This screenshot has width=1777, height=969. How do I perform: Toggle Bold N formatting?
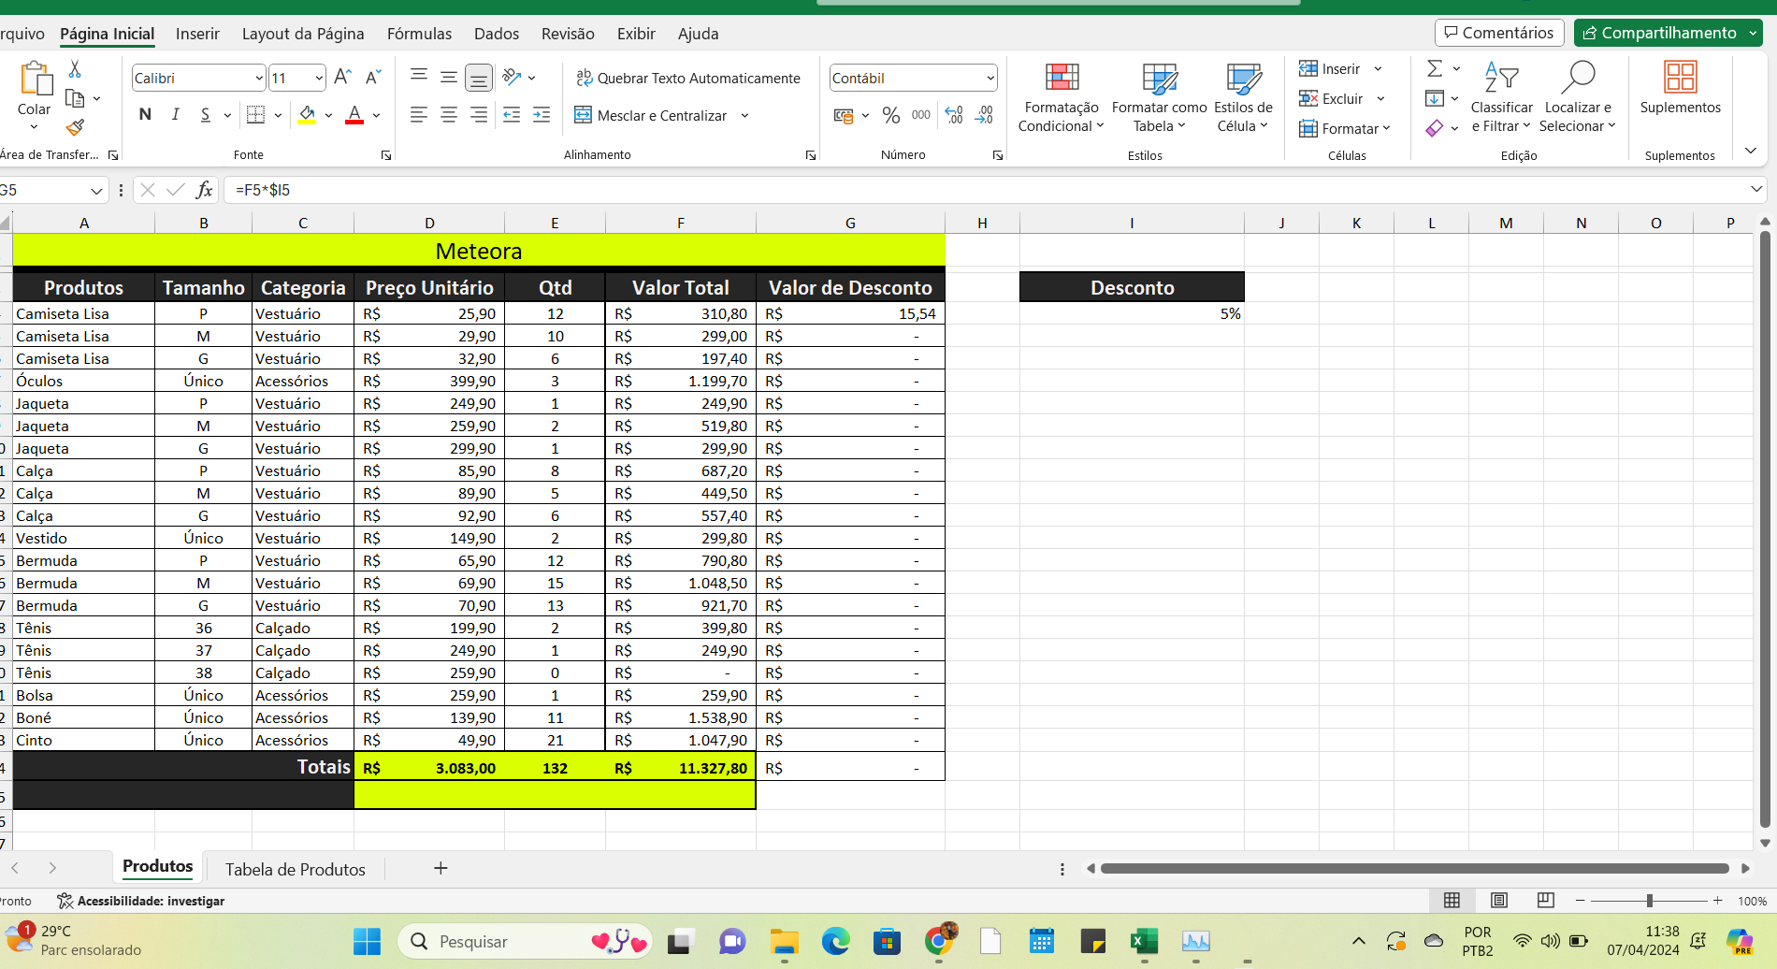[x=145, y=115]
